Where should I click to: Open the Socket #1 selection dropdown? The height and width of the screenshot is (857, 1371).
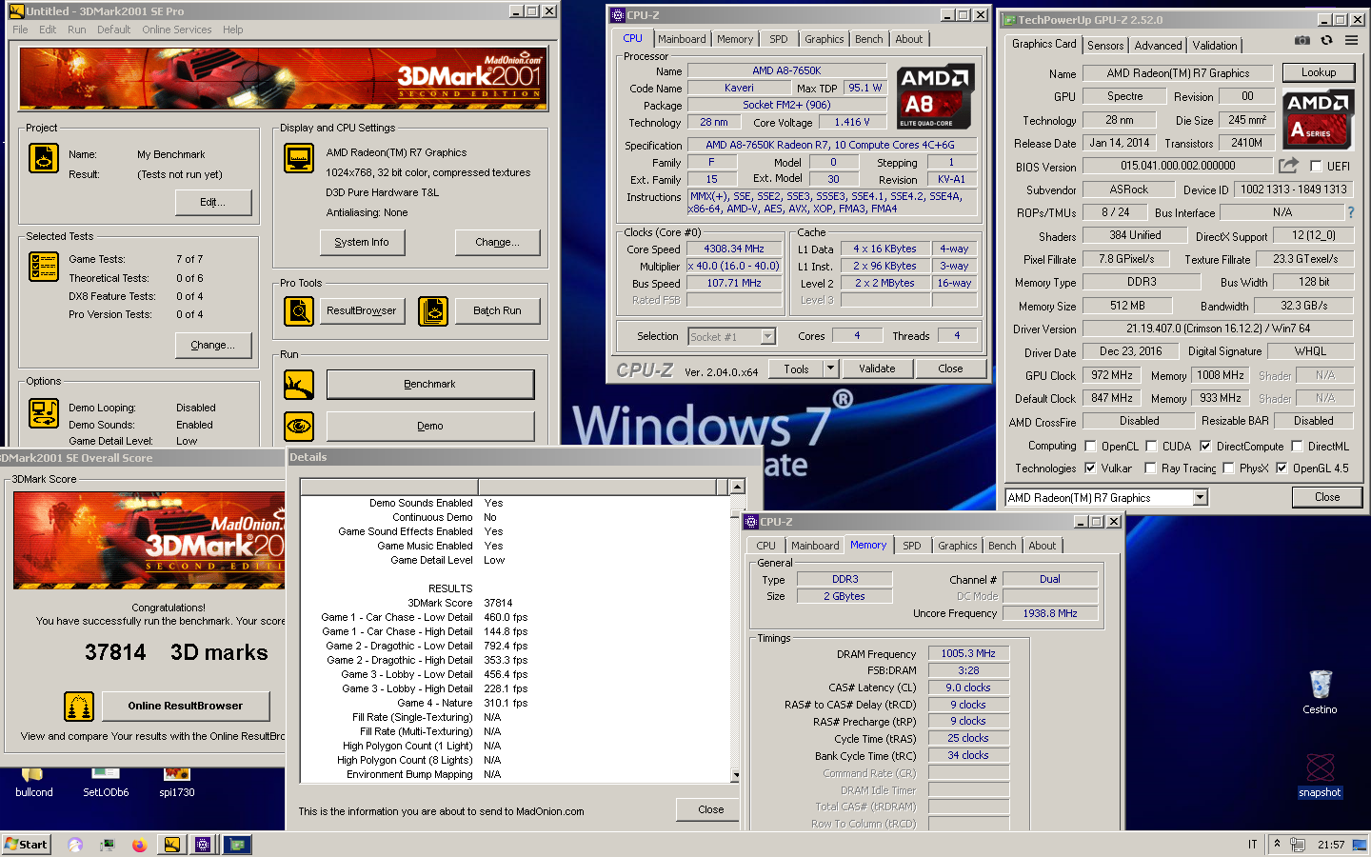767,336
